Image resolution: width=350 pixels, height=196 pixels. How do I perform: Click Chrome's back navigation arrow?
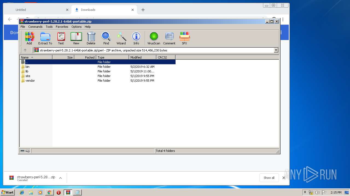[10, 19]
